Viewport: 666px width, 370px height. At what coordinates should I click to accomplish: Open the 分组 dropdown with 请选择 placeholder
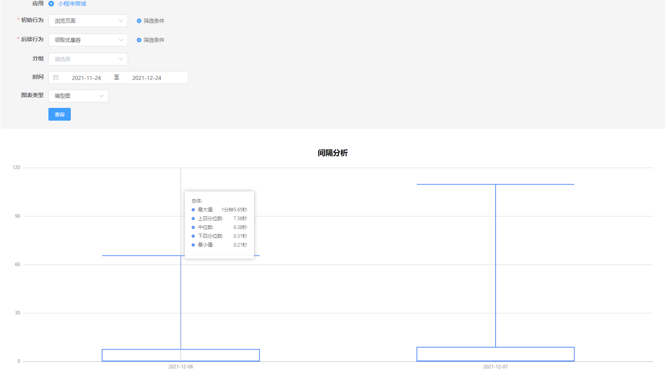click(88, 59)
